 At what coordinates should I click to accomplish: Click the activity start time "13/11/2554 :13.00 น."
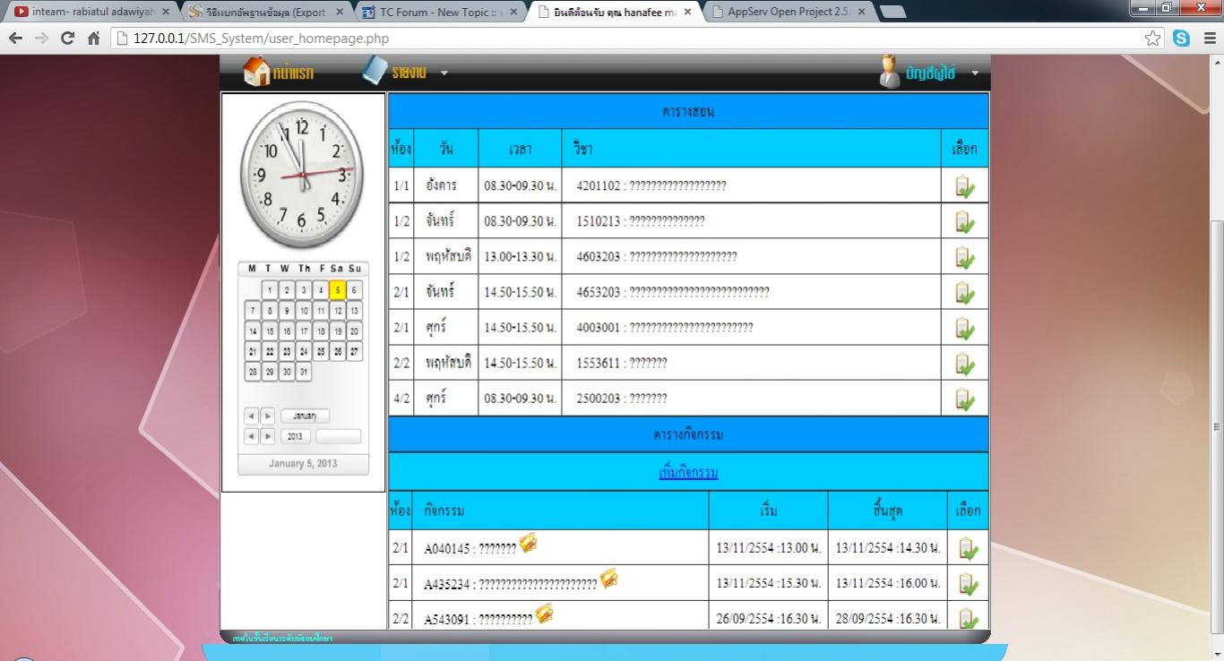tap(769, 547)
